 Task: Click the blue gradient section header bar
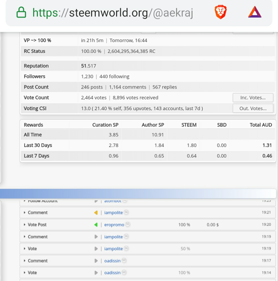click(138, 194)
